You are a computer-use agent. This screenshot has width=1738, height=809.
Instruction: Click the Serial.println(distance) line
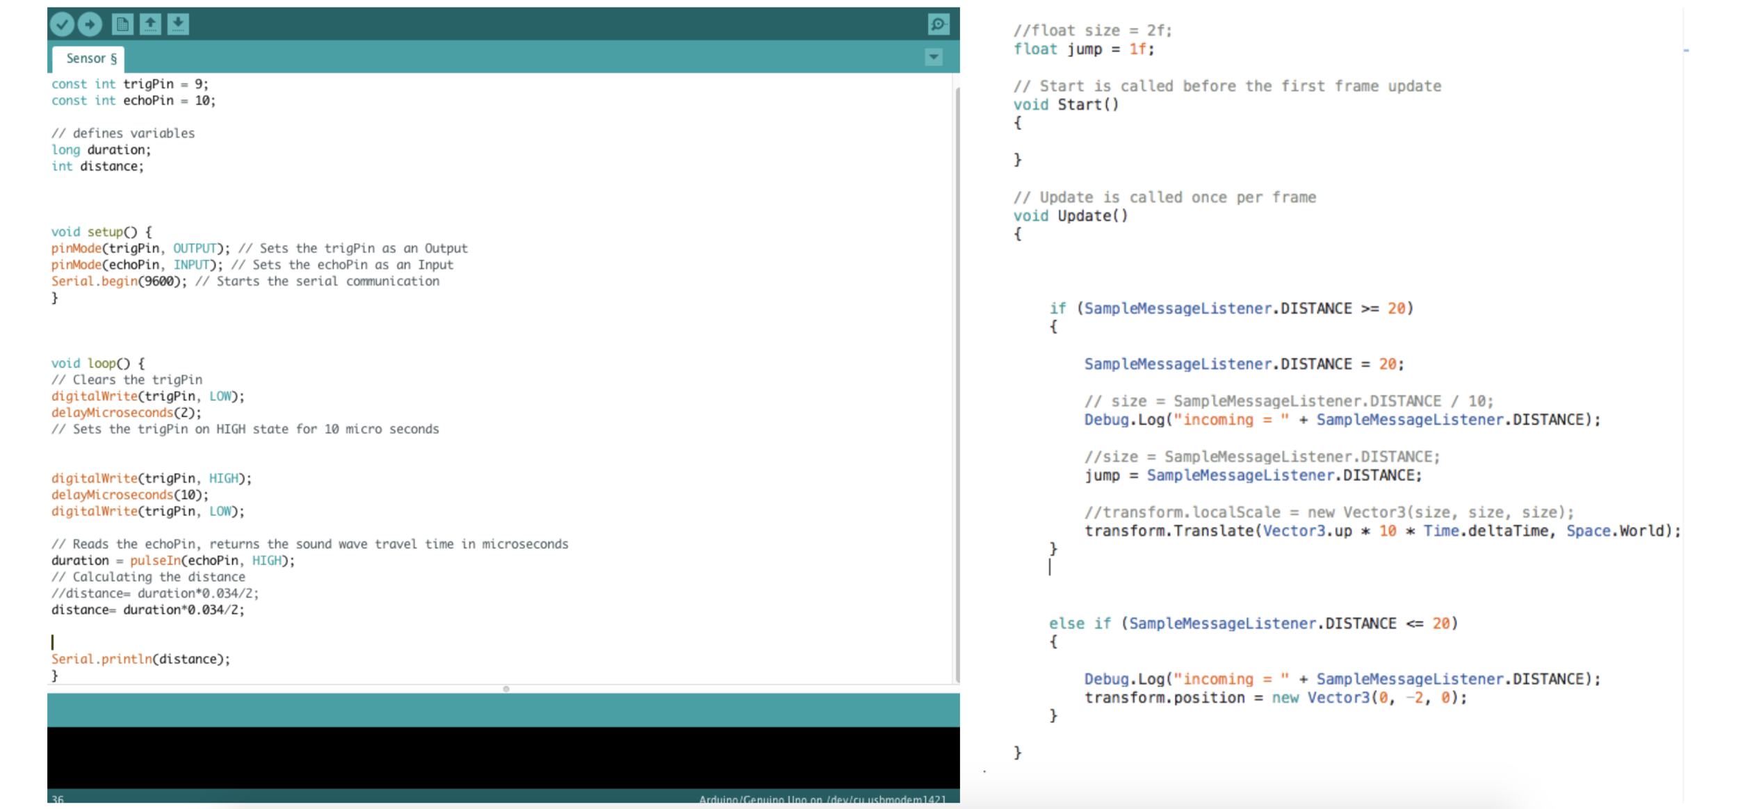(140, 660)
